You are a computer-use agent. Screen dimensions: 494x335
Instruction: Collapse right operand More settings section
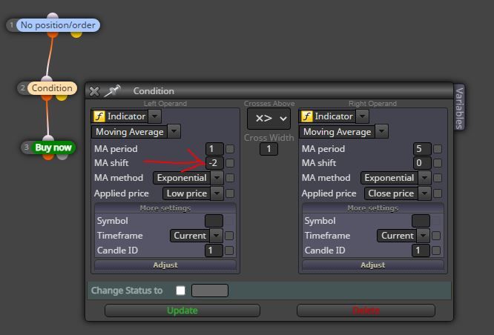point(372,208)
